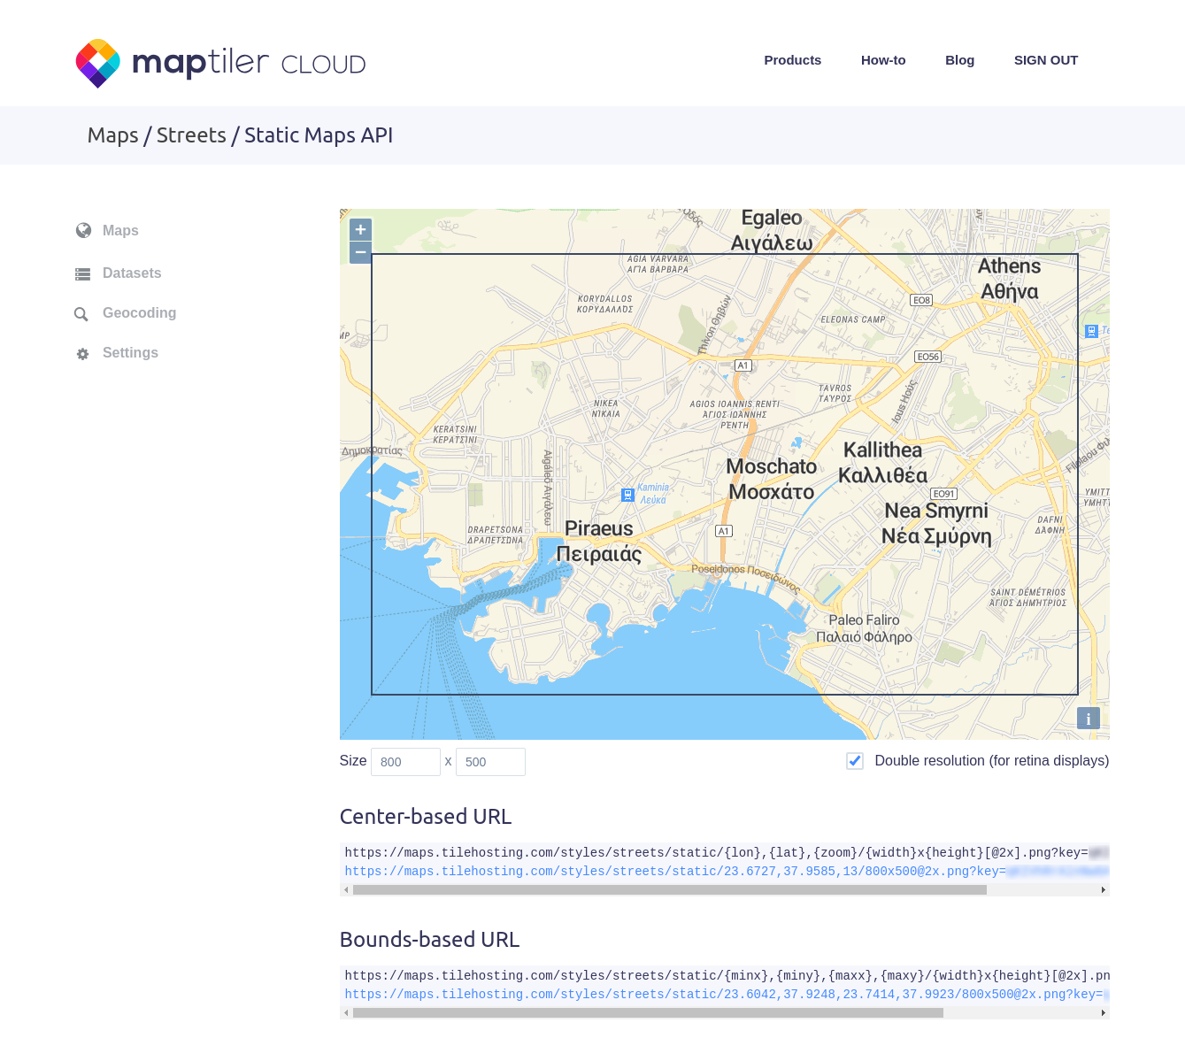Zoom in on the map
This screenshot has height=1046, width=1185.
point(360,230)
